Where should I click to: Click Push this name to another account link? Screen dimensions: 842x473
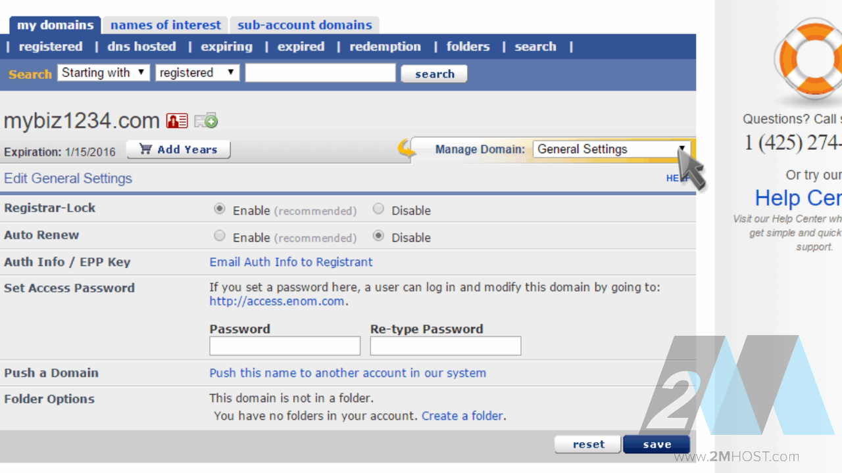(347, 373)
